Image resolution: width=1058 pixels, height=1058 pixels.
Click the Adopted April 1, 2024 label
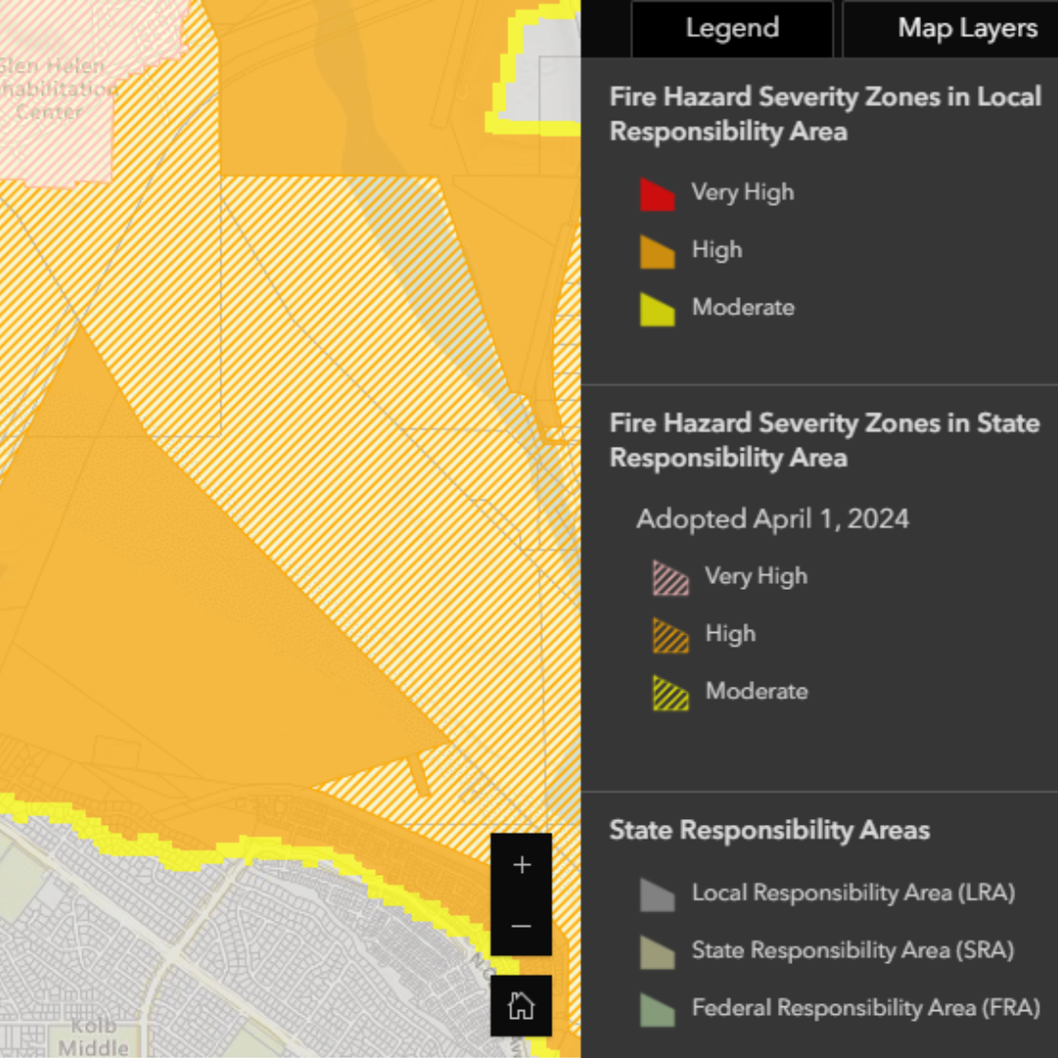[773, 519]
